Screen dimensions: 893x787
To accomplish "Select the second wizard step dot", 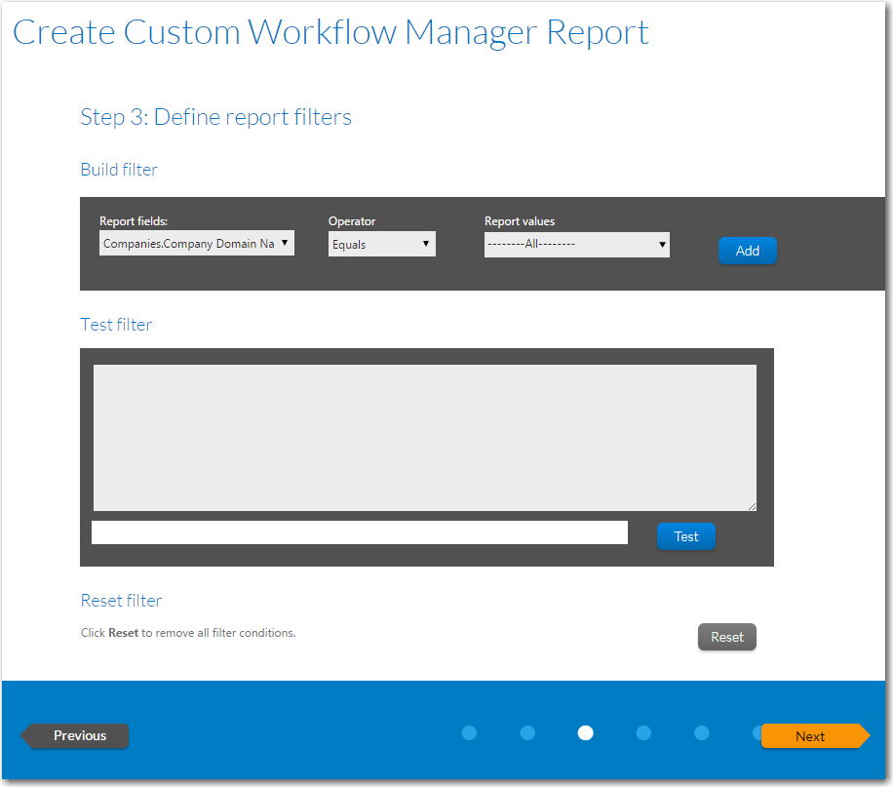I will [x=527, y=732].
